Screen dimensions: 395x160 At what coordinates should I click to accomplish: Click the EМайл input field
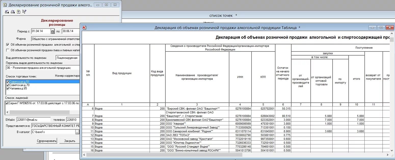(34, 119)
